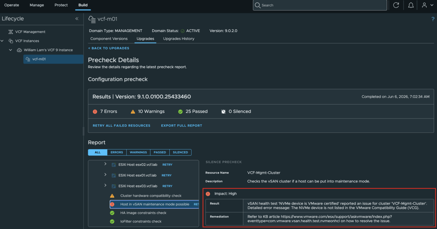This screenshot has height=229, width=437.
Task: Open the Manage menu
Action: coord(37,5)
